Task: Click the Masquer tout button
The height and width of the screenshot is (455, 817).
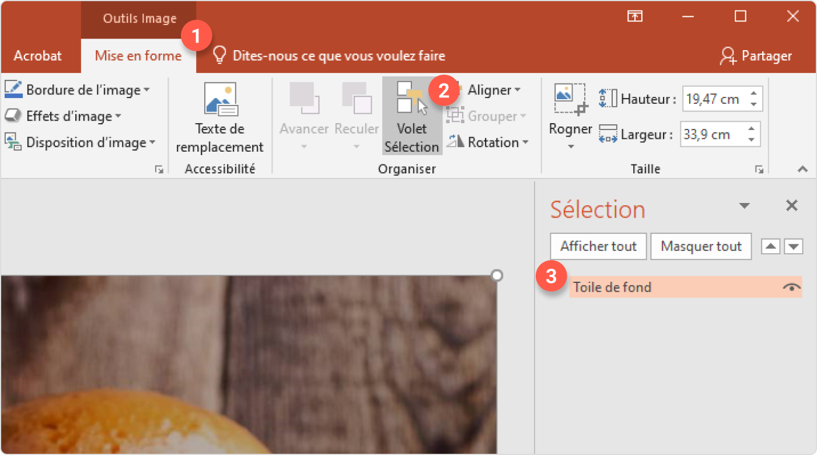Action: click(x=701, y=246)
